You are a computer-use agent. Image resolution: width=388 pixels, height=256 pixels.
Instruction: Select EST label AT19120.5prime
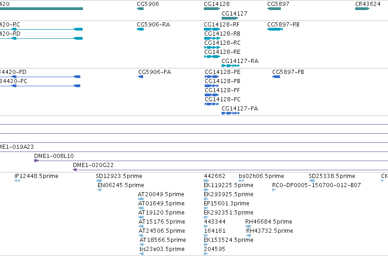tap(161, 213)
